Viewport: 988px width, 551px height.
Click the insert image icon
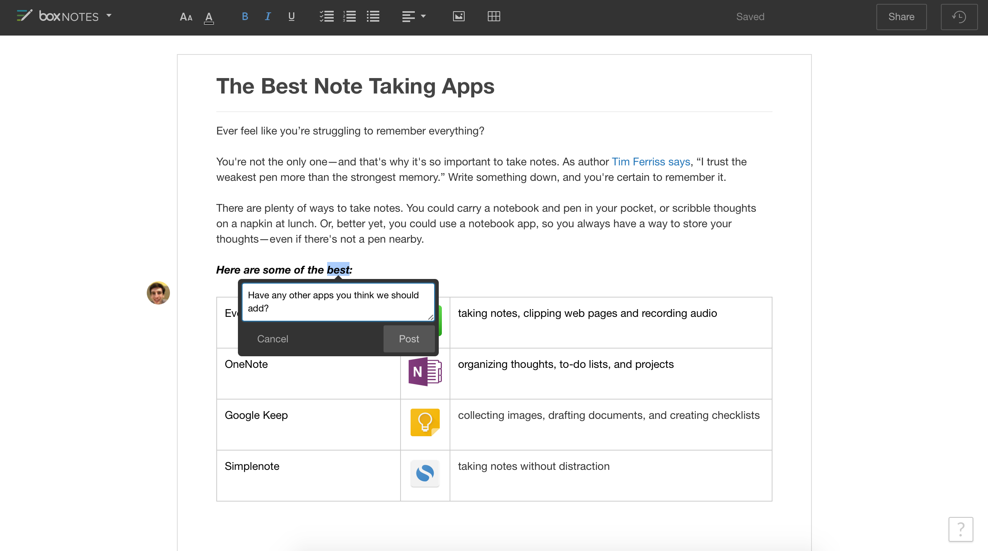[458, 17]
